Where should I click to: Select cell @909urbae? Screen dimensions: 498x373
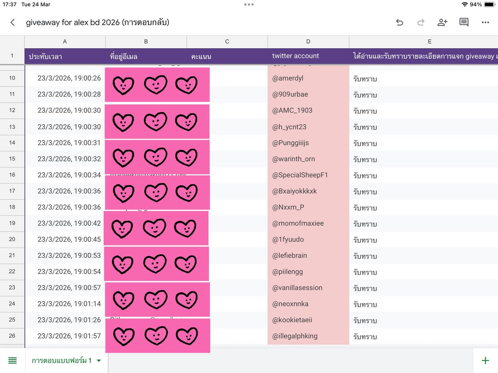(x=308, y=94)
